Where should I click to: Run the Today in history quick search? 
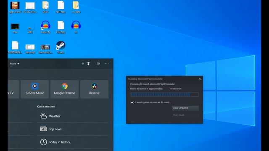coord(73,142)
